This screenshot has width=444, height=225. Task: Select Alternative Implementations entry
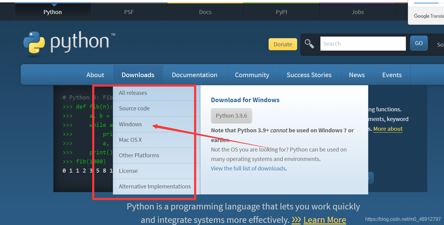point(157,187)
